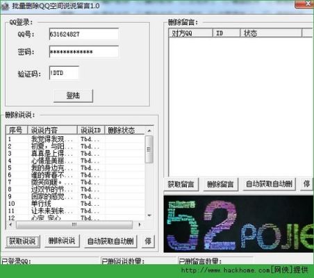This screenshot has width=314, height=278.
Task: Click the 登陆 login button
Action: pyautogui.click(x=73, y=95)
